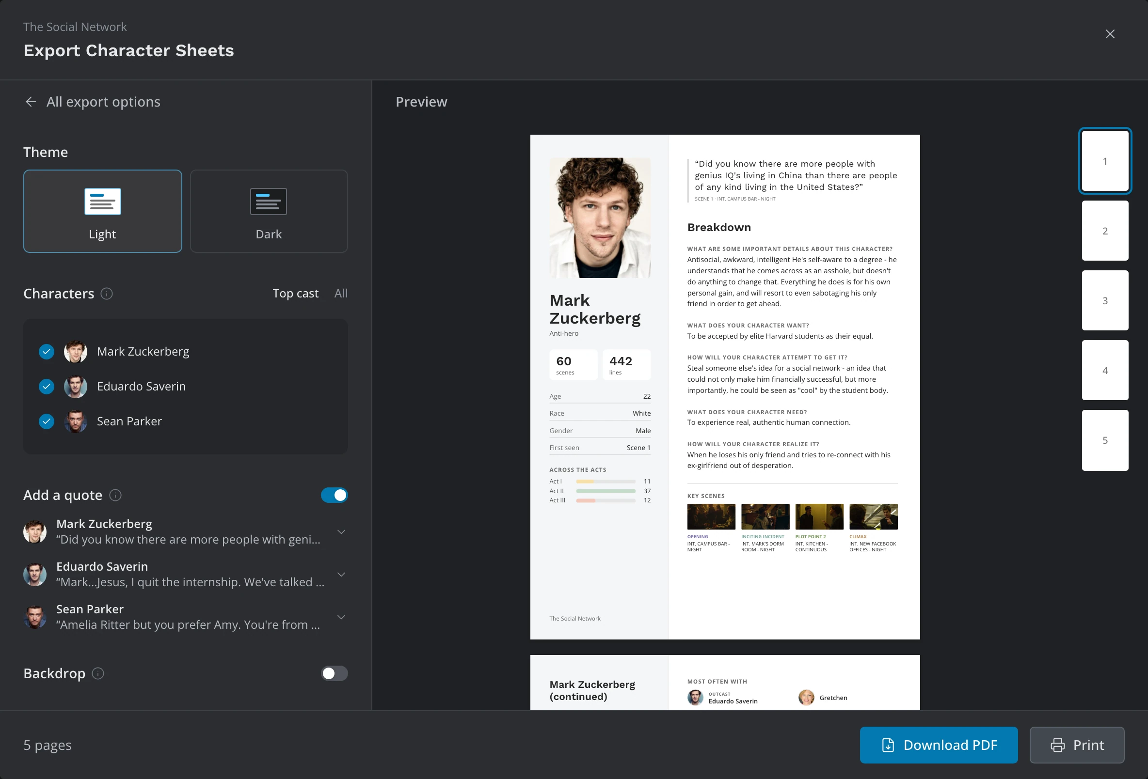Screen dimensions: 1148x779
Task: Jump to page 5 thumbnail
Action: click(x=1105, y=440)
